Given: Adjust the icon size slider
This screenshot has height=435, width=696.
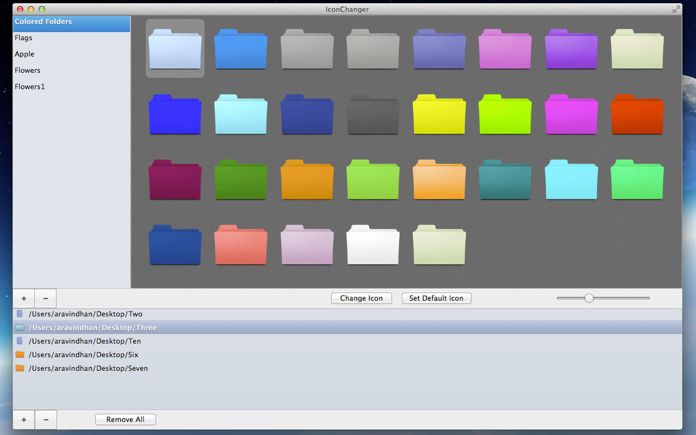Looking at the screenshot, I should tap(589, 298).
